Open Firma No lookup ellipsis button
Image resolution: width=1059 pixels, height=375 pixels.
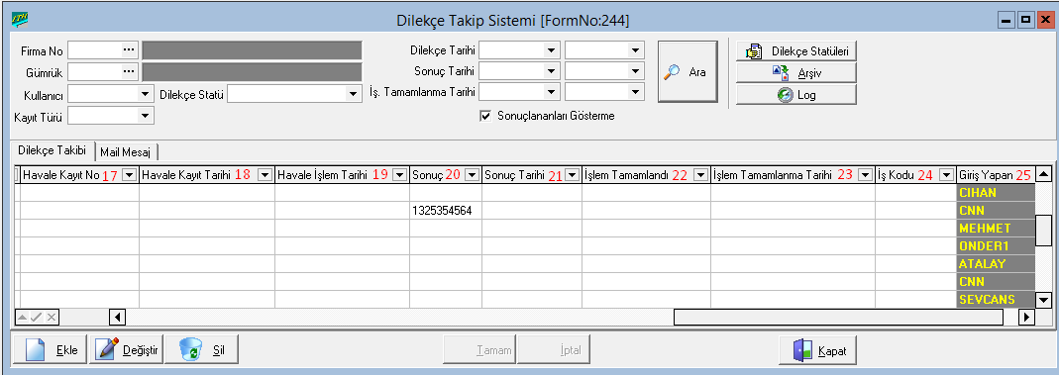[129, 50]
